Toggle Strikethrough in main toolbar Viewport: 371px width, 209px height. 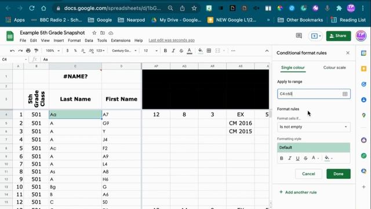pos(181,51)
